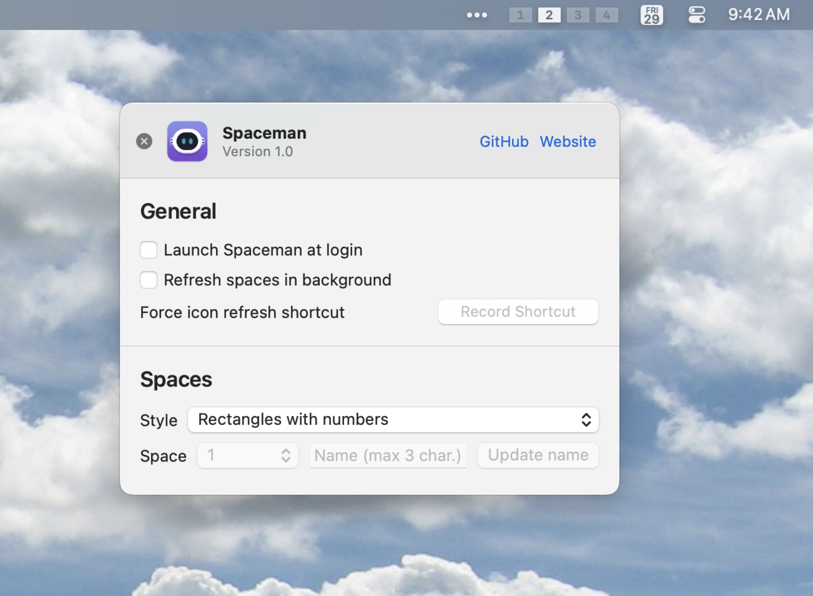Open the Space number selector
This screenshot has width=813, height=596.
[x=248, y=455]
